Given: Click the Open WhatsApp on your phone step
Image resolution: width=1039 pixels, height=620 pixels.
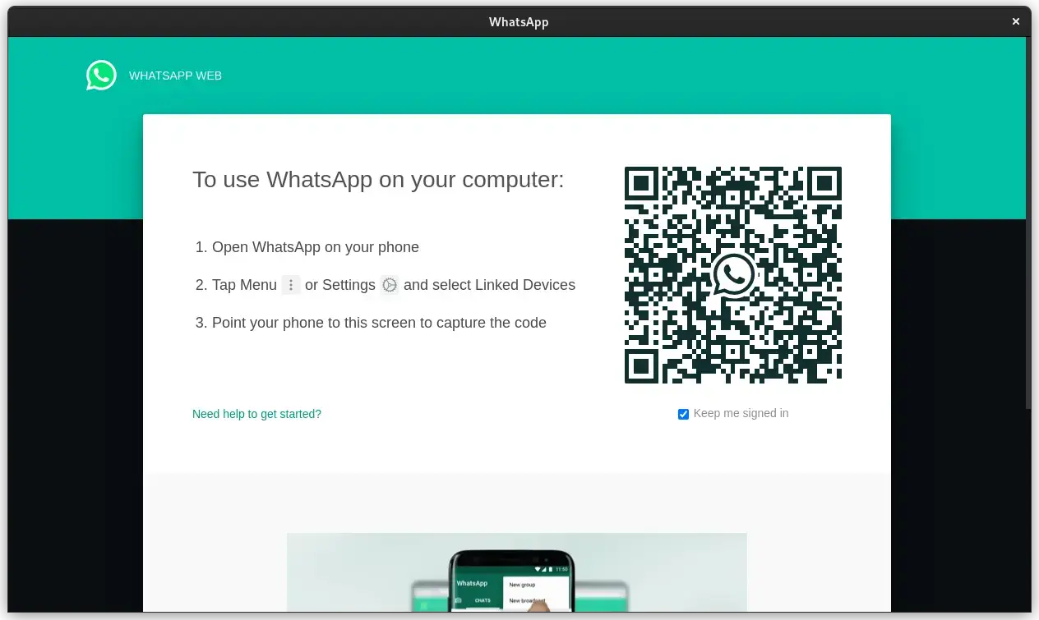Looking at the screenshot, I should (x=316, y=247).
